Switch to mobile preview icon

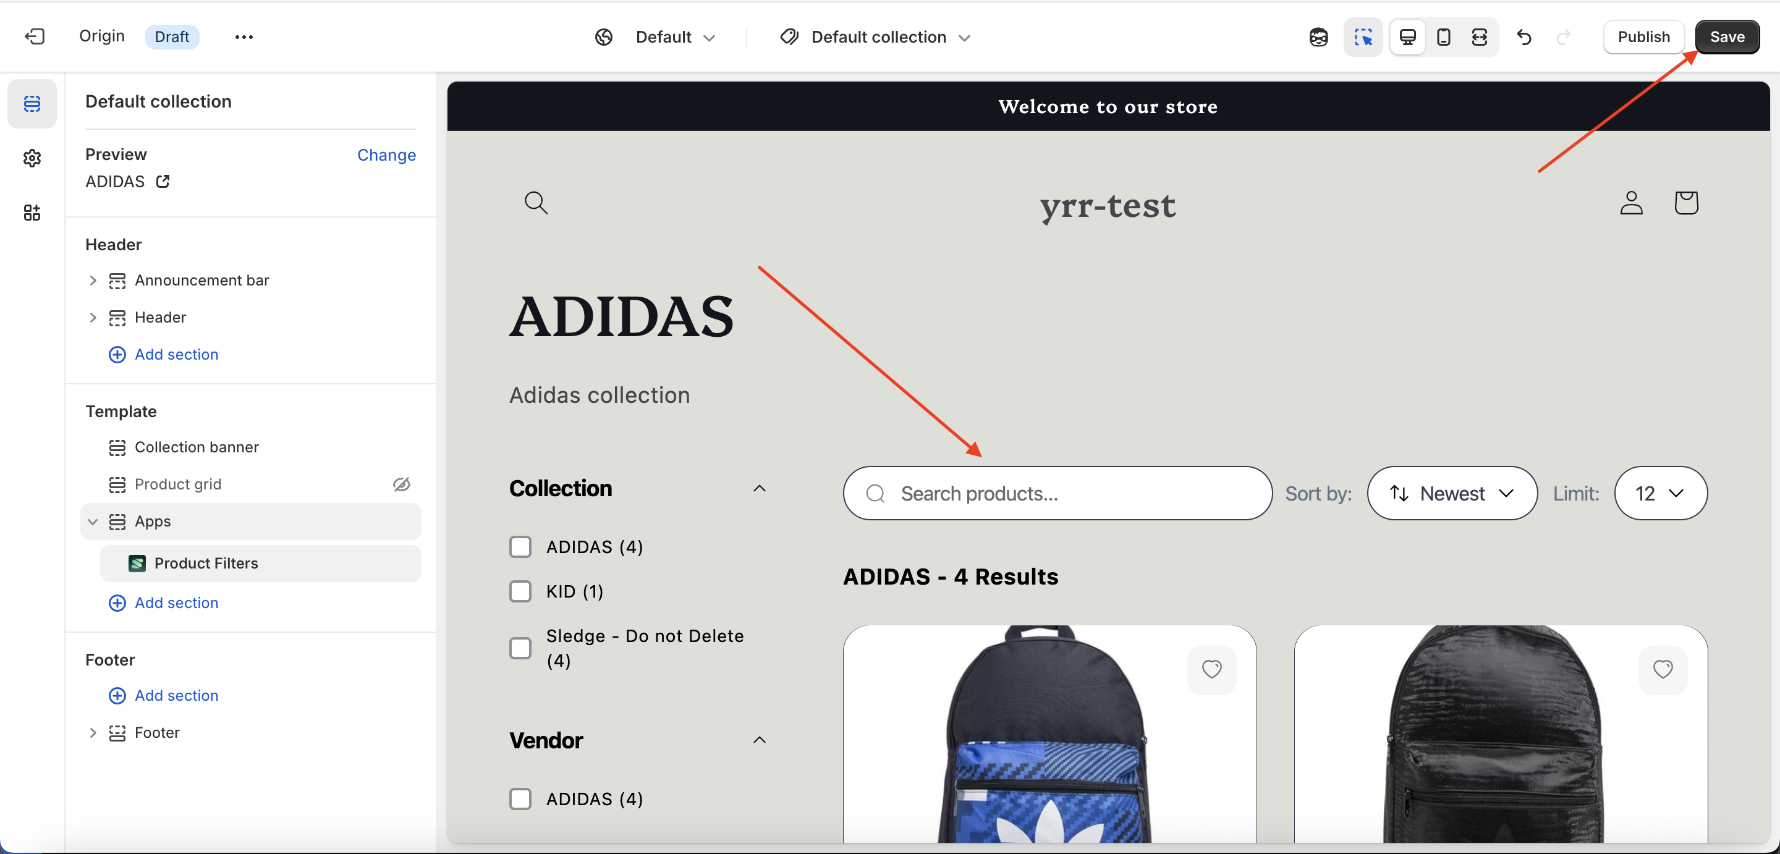click(1443, 36)
